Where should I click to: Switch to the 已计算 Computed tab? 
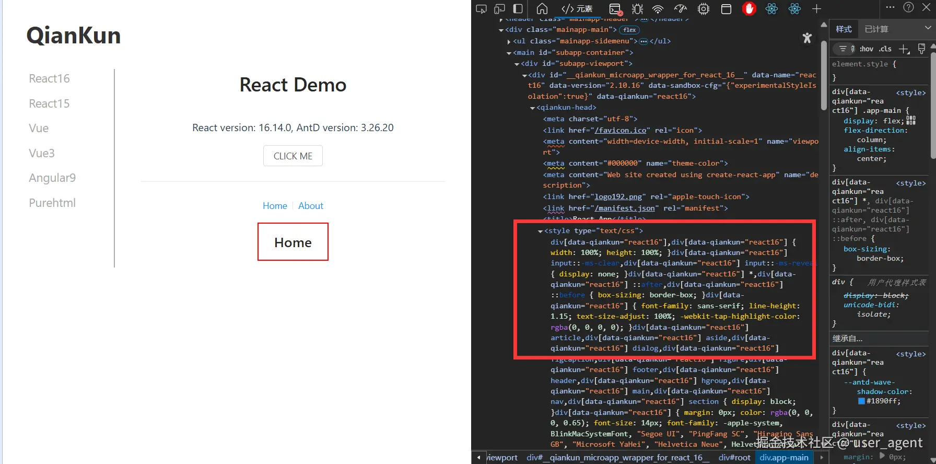876,29
